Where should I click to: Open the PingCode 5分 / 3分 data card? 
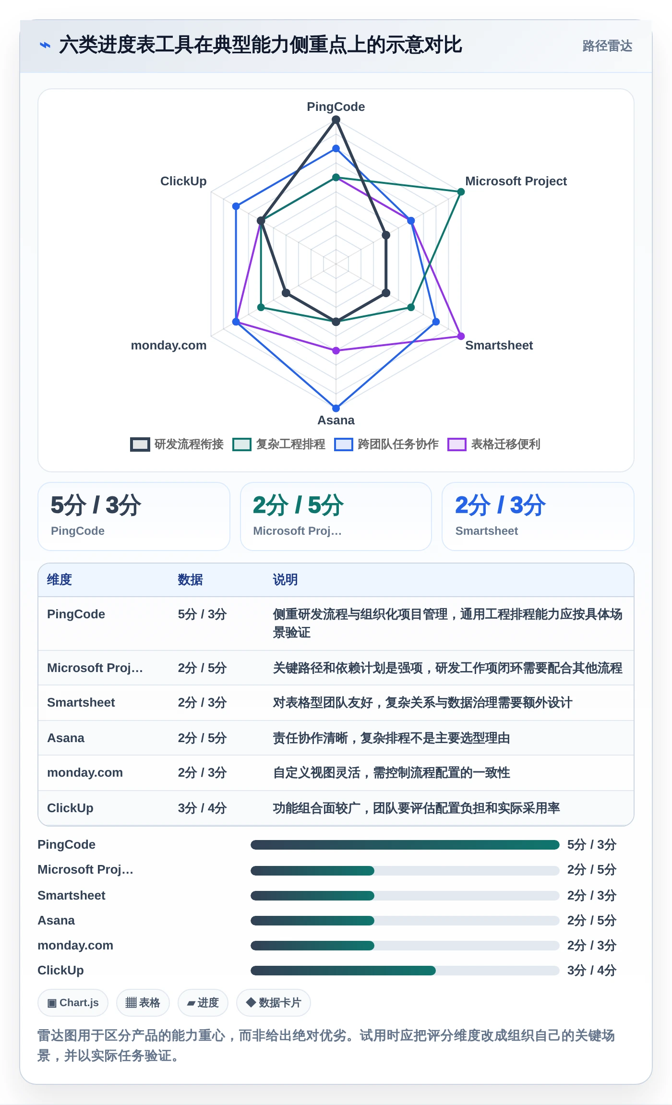point(134,516)
